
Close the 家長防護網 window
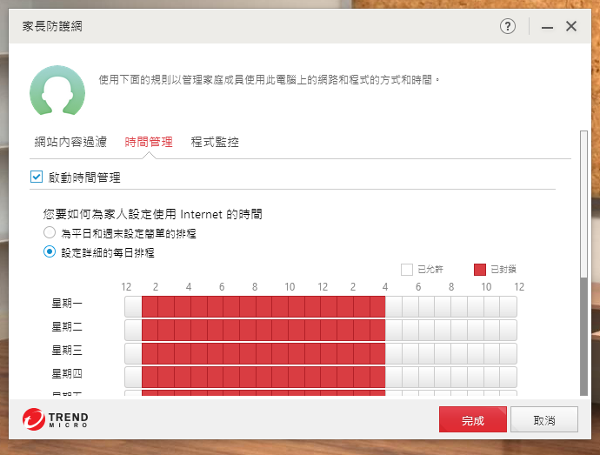[x=571, y=26]
